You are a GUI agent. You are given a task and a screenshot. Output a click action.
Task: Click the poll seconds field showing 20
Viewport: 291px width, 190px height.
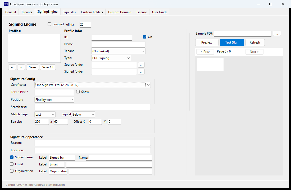tap(85, 25)
